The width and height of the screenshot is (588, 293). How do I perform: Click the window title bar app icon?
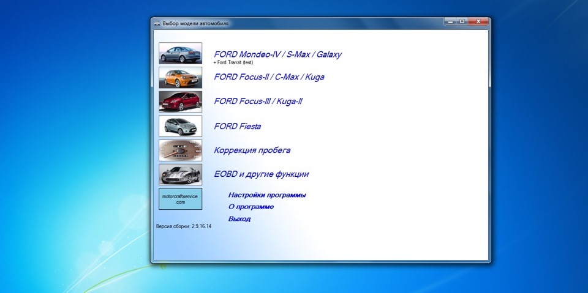(157, 23)
